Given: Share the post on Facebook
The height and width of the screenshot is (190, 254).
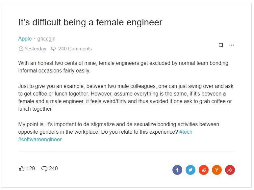Looking at the screenshot, I should [177, 170].
